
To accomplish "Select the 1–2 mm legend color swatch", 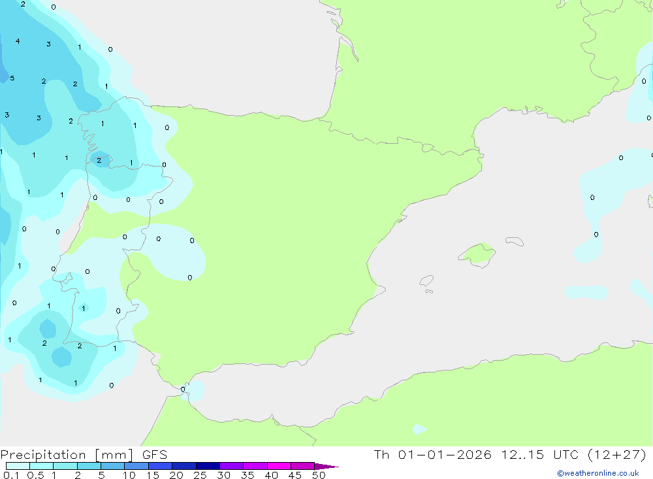I will (x=65, y=466).
